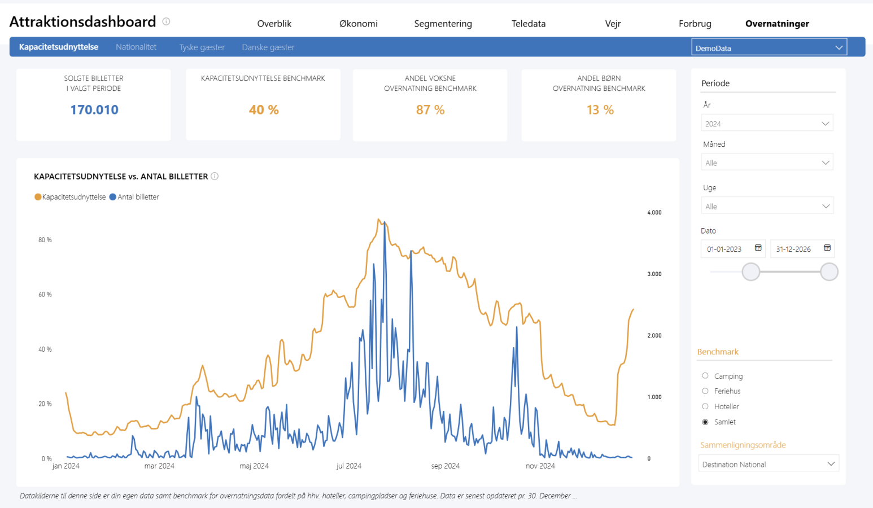Screen dimensions: 873x508
Task: Click the start date field 01-01-2023
Action: [724, 249]
